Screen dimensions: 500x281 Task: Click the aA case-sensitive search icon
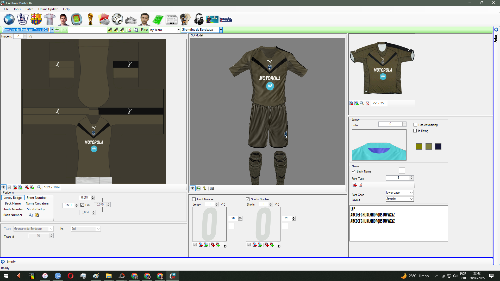click(65, 30)
